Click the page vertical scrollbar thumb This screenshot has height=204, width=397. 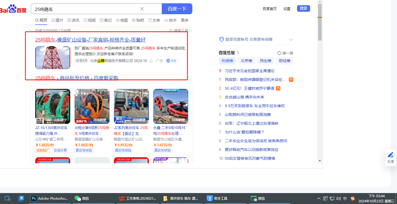pyautogui.click(x=320, y=22)
